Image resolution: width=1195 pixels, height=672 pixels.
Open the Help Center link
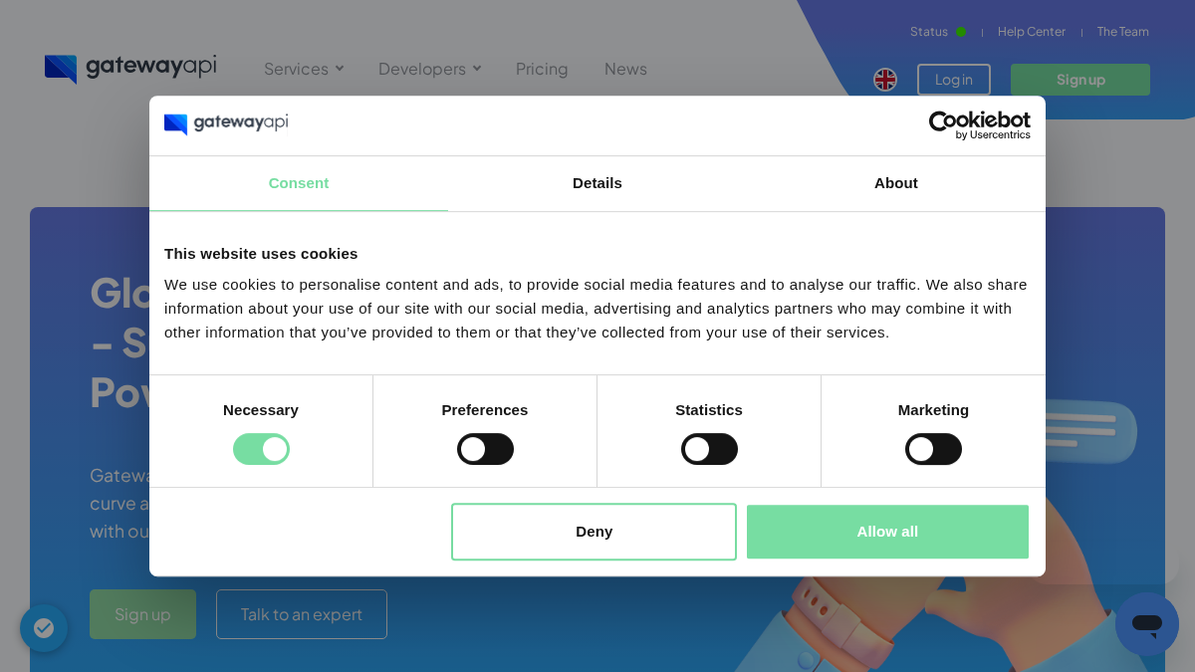1032,32
